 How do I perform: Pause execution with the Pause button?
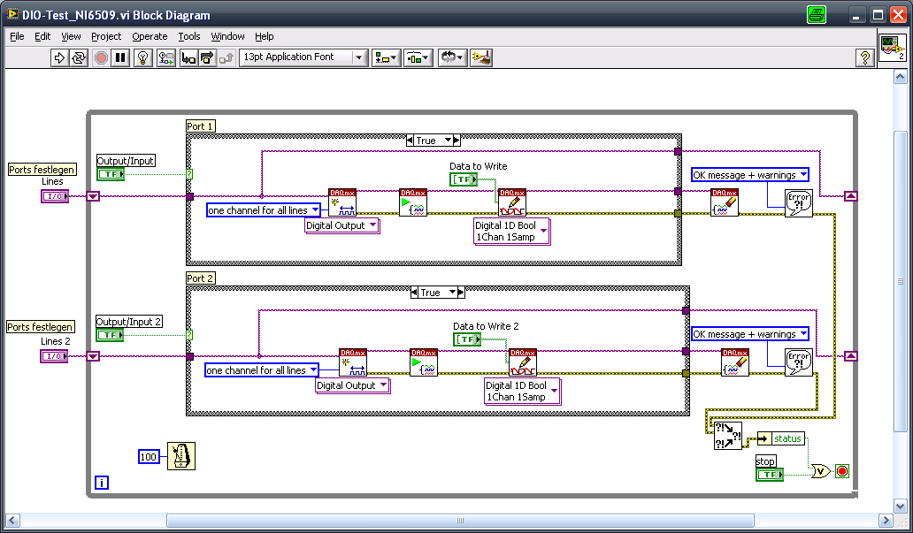120,57
